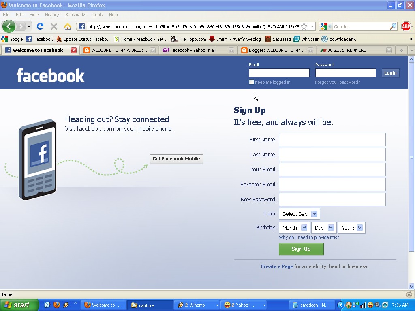Screen dimensions: 415x311
Task: Open the downloadasik bookmark
Action: [x=339, y=39]
